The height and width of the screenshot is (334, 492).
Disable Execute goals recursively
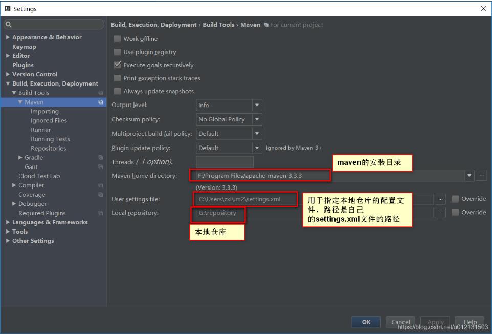tap(117, 65)
